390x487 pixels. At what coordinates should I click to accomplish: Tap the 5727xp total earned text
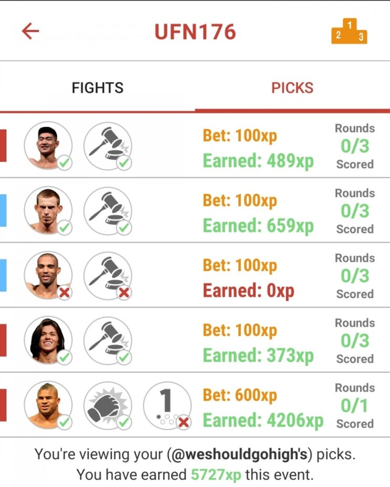tap(216, 474)
